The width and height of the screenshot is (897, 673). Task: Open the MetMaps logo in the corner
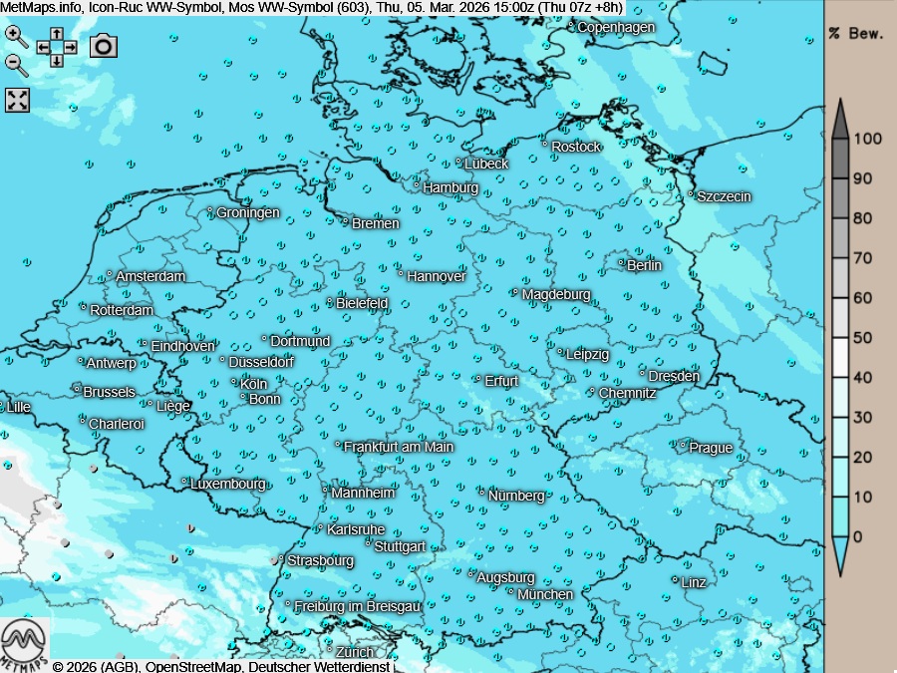[x=25, y=644]
